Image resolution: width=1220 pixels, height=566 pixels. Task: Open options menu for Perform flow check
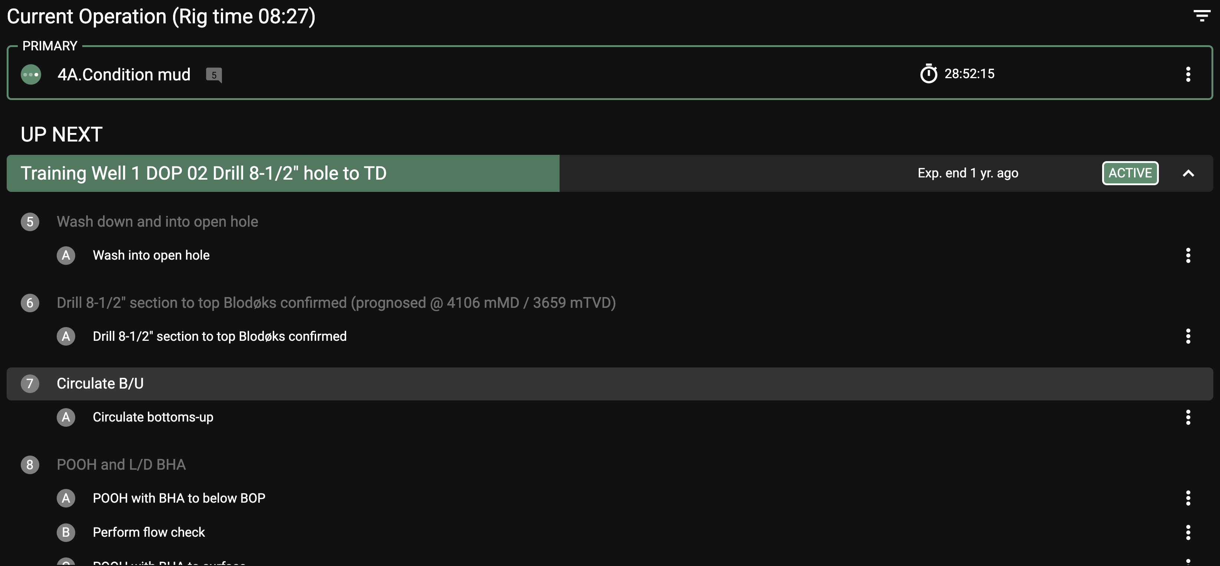[1188, 532]
